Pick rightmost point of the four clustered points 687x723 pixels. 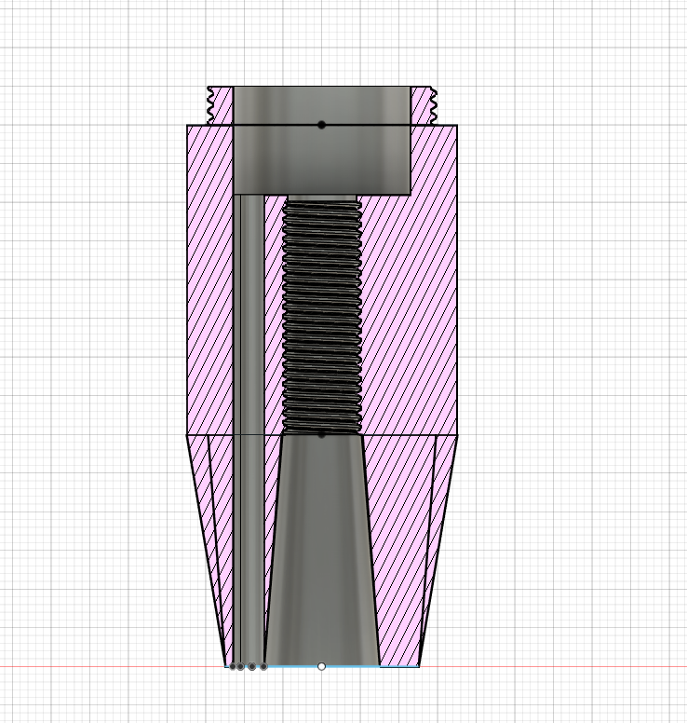click(x=263, y=666)
